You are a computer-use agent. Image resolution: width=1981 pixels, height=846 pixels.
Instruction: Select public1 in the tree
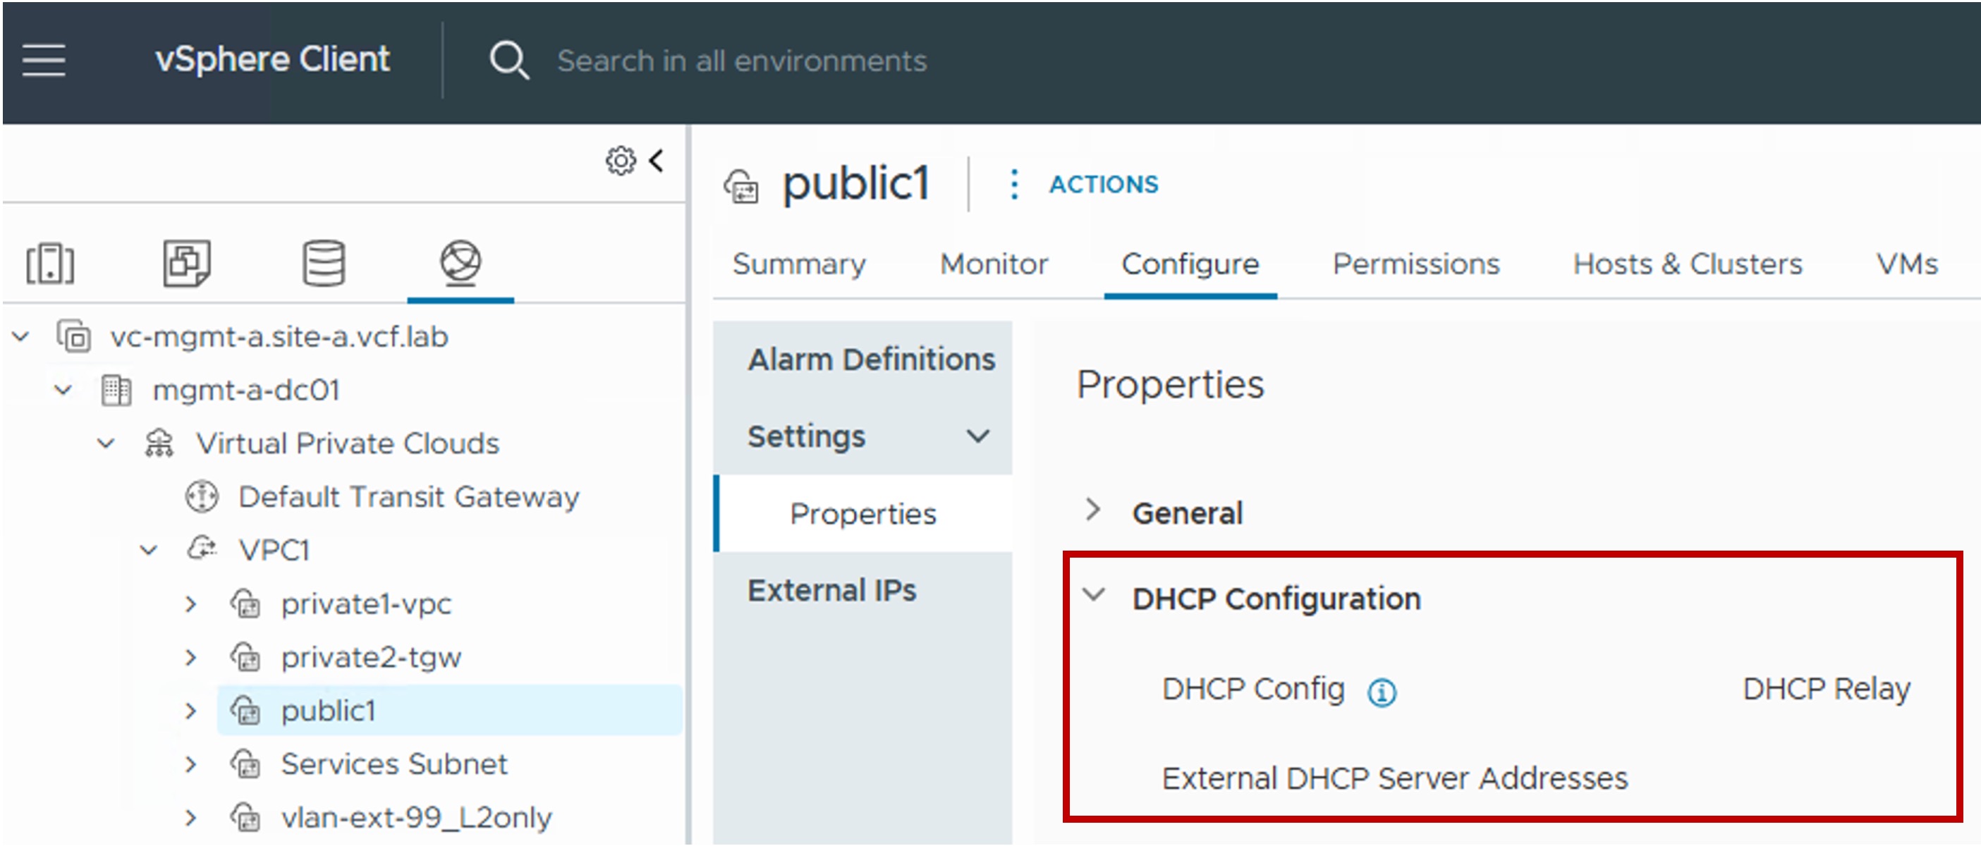[329, 711]
